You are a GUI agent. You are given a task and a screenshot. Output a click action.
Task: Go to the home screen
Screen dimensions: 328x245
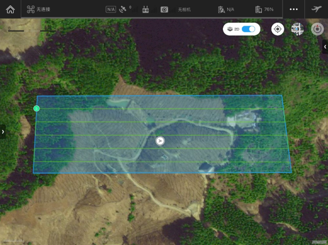pos(10,9)
